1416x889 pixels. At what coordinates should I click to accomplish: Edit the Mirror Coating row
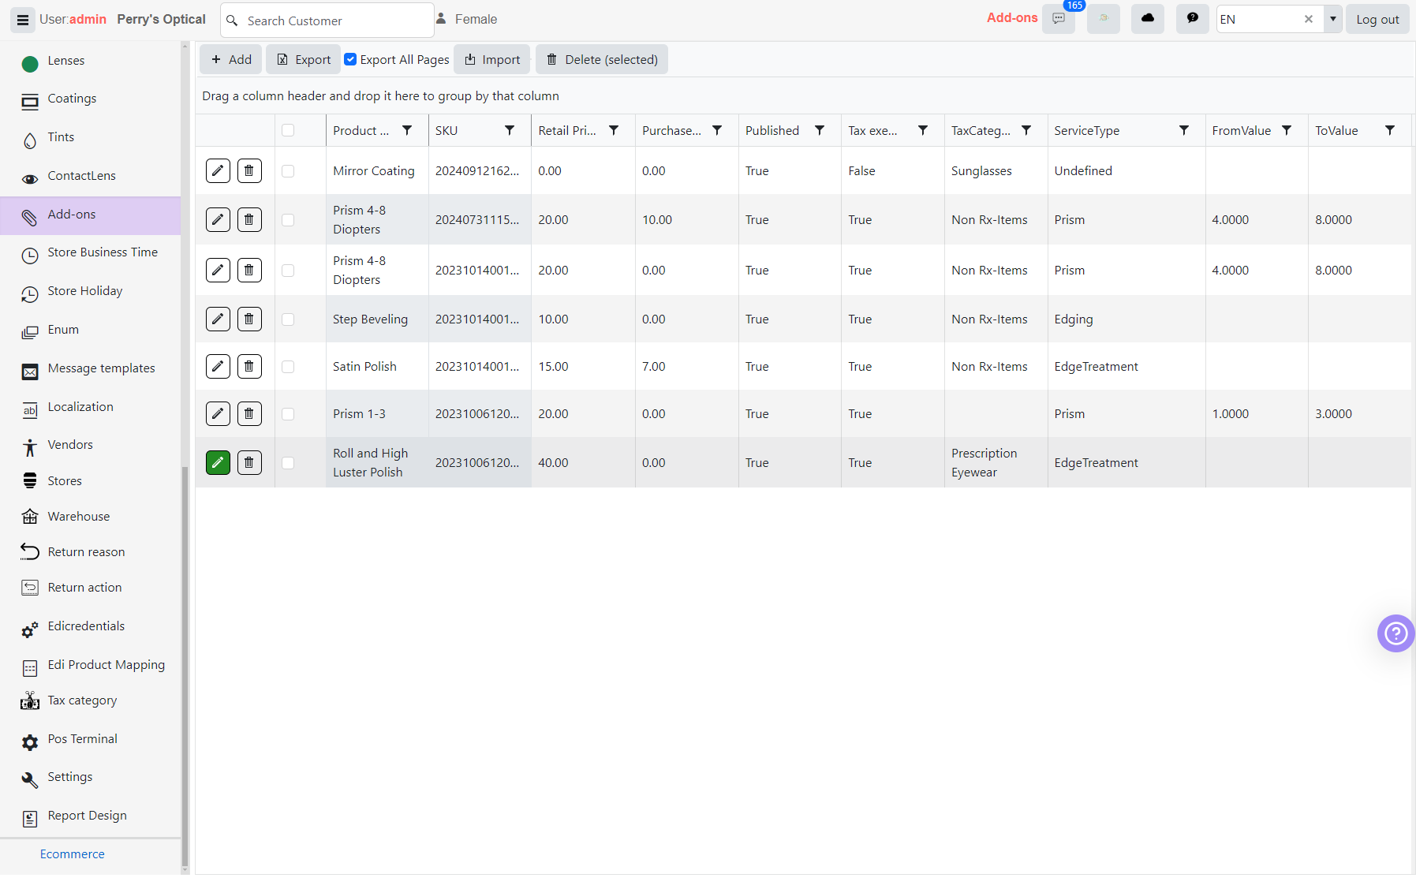(219, 170)
